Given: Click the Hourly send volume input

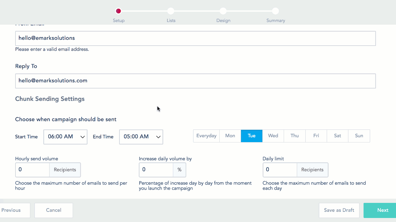Looking at the screenshot, I should [32, 170].
